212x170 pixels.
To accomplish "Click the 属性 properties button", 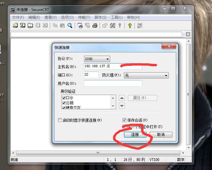I will coord(143,98).
